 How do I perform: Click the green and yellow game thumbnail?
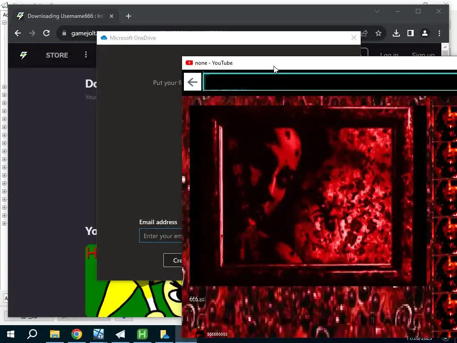click(x=134, y=298)
